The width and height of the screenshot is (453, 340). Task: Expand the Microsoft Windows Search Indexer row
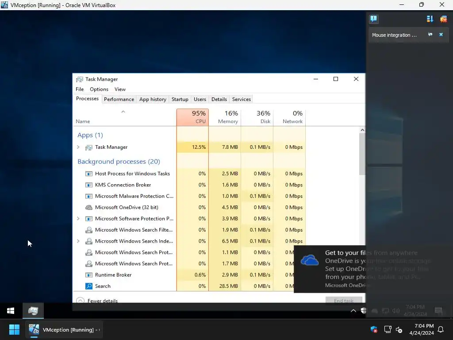click(x=78, y=241)
